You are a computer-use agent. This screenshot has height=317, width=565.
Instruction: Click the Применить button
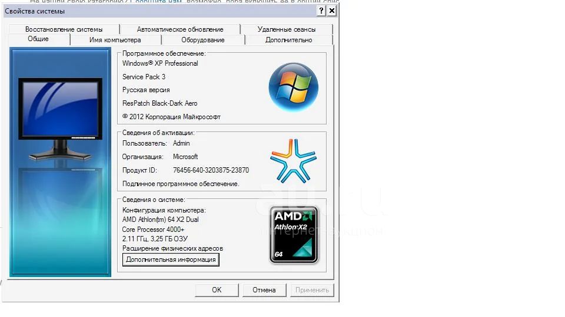click(312, 290)
